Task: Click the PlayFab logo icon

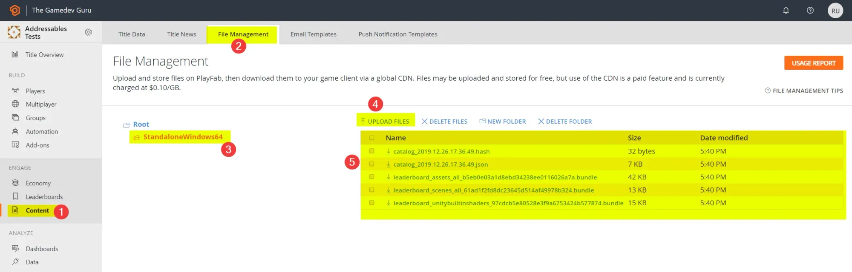Action: (x=14, y=10)
